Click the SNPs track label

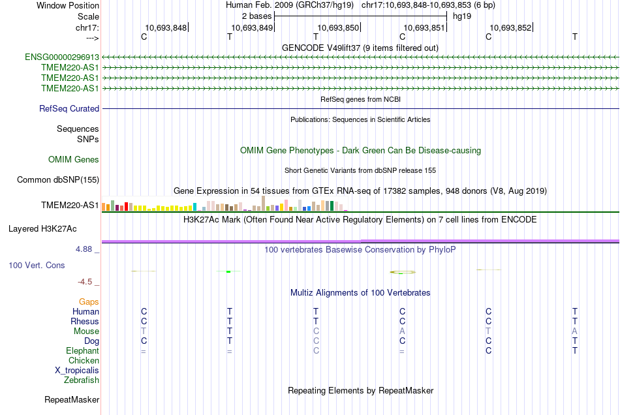(x=88, y=139)
